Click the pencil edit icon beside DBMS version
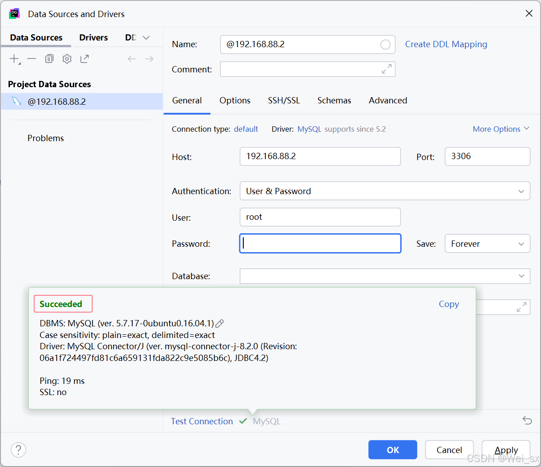Viewport: 541px width, 467px height. click(x=219, y=323)
